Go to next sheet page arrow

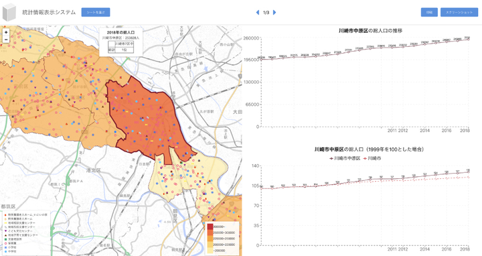(274, 12)
